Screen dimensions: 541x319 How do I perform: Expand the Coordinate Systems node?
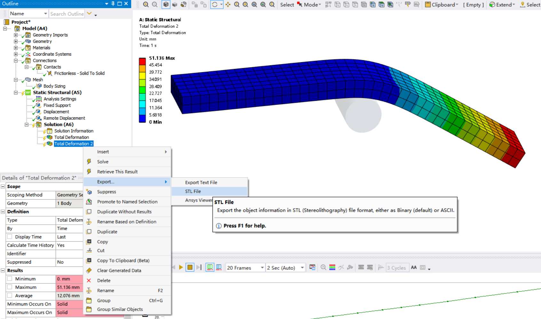pos(16,54)
